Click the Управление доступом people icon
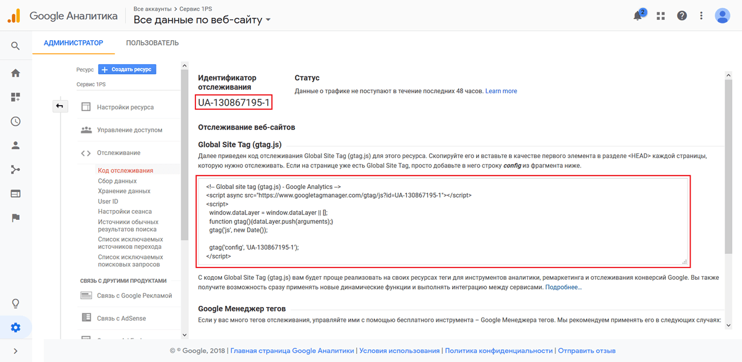 click(x=86, y=130)
